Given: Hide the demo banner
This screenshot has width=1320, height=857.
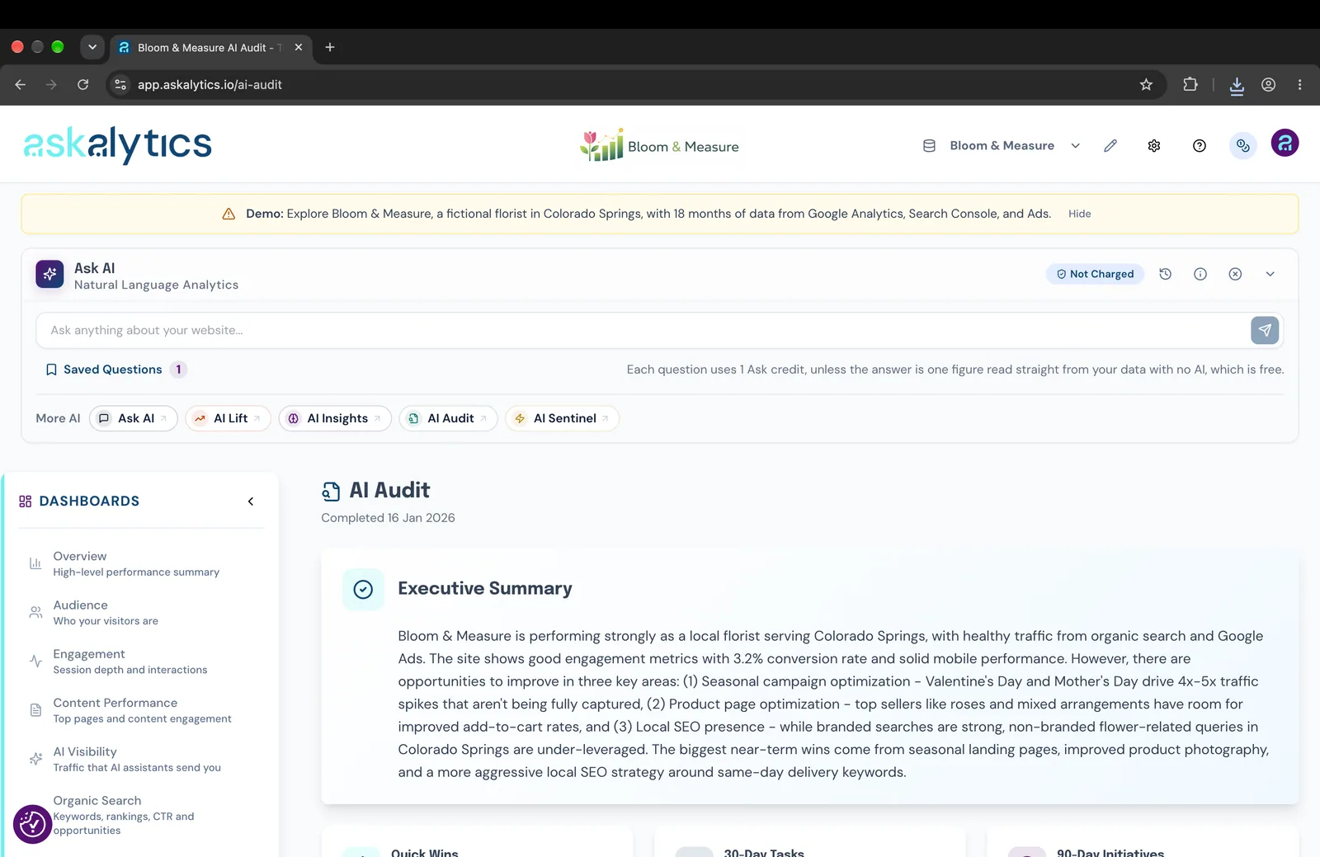Looking at the screenshot, I should coord(1079,214).
